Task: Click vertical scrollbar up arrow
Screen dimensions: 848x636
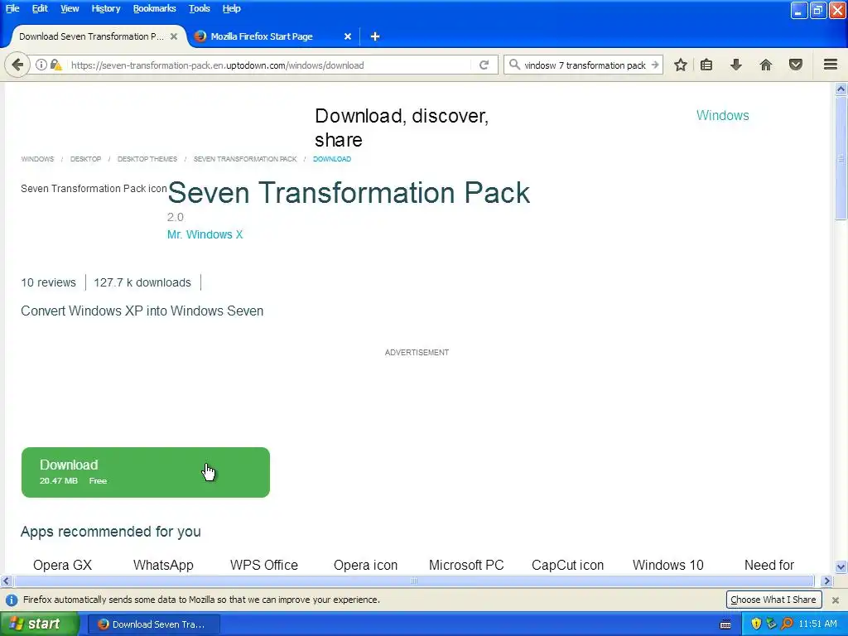Action: point(841,89)
